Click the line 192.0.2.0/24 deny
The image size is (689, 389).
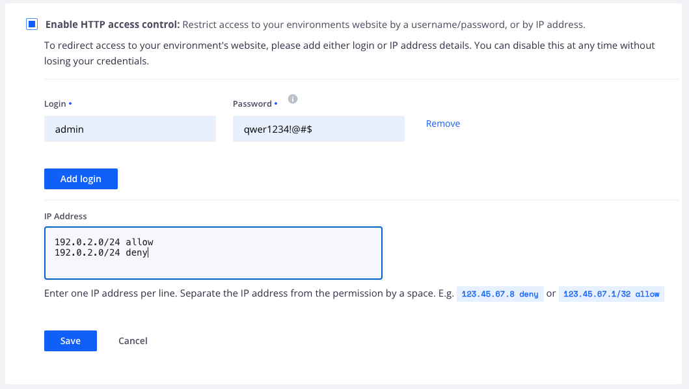coord(102,252)
